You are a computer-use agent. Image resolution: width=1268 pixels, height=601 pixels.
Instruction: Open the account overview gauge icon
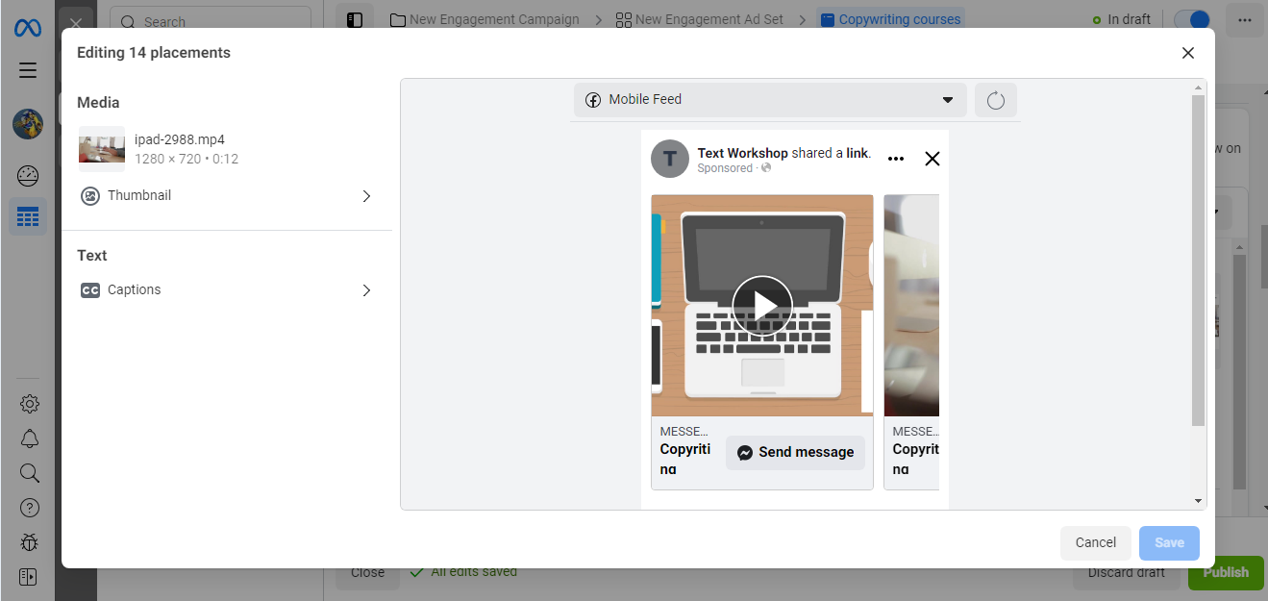[x=28, y=175]
